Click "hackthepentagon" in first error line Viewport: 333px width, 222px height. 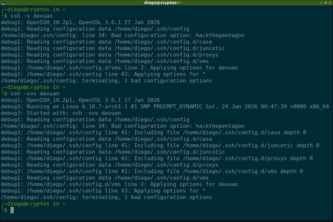pos(220,35)
